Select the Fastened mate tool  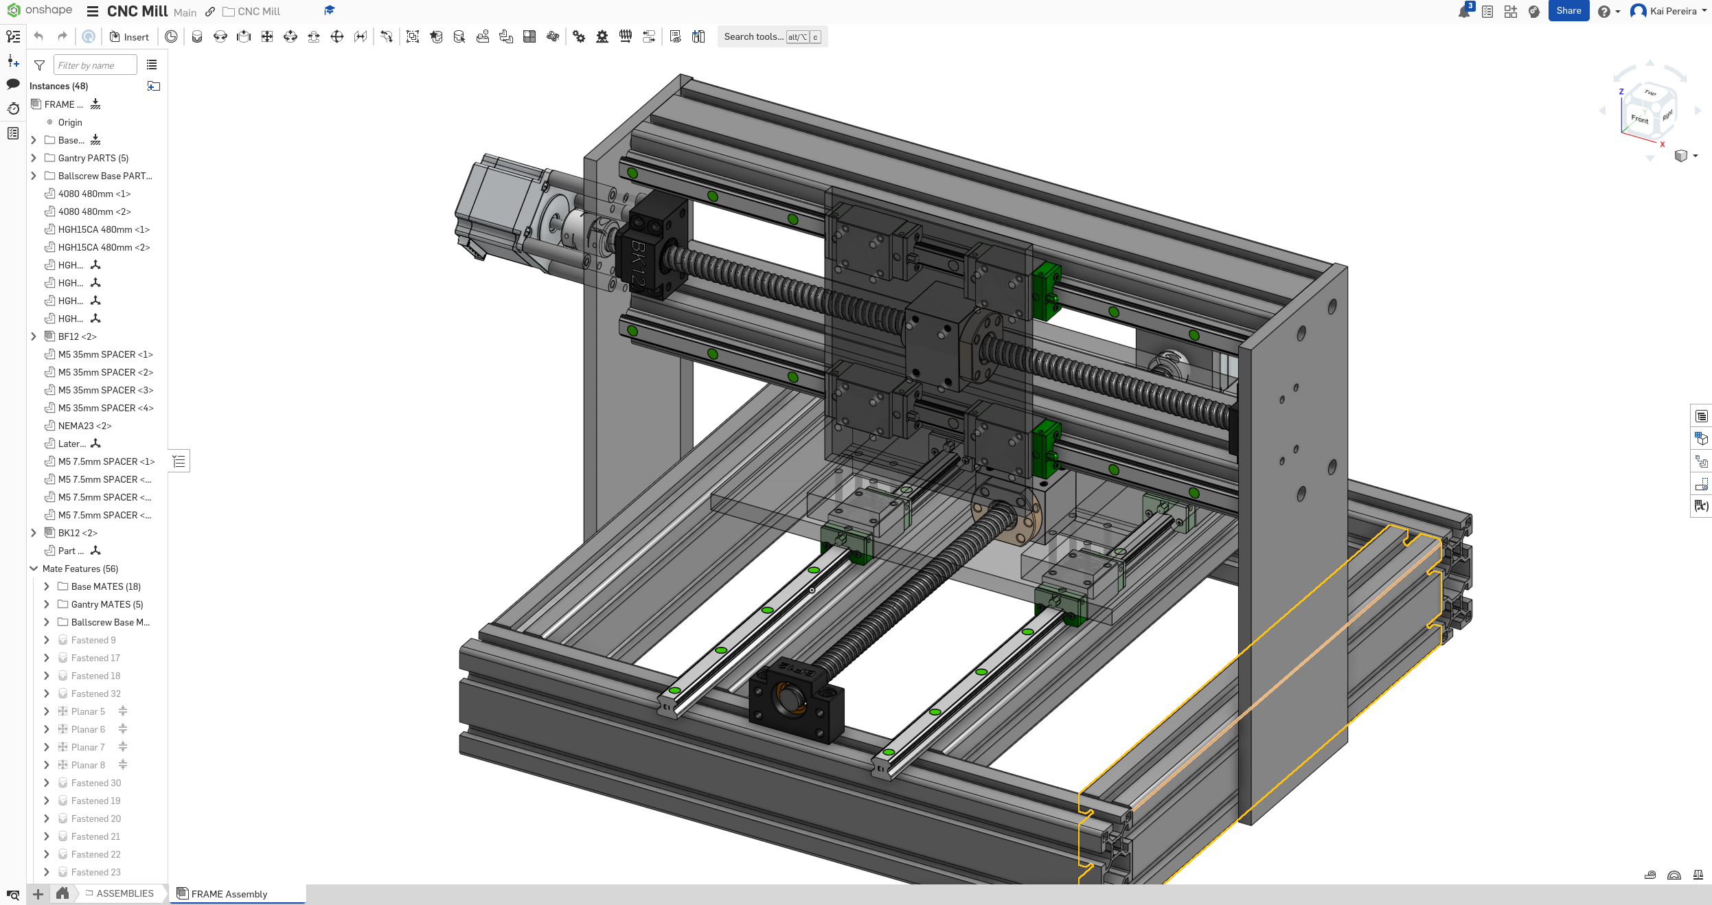(x=197, y=37)
